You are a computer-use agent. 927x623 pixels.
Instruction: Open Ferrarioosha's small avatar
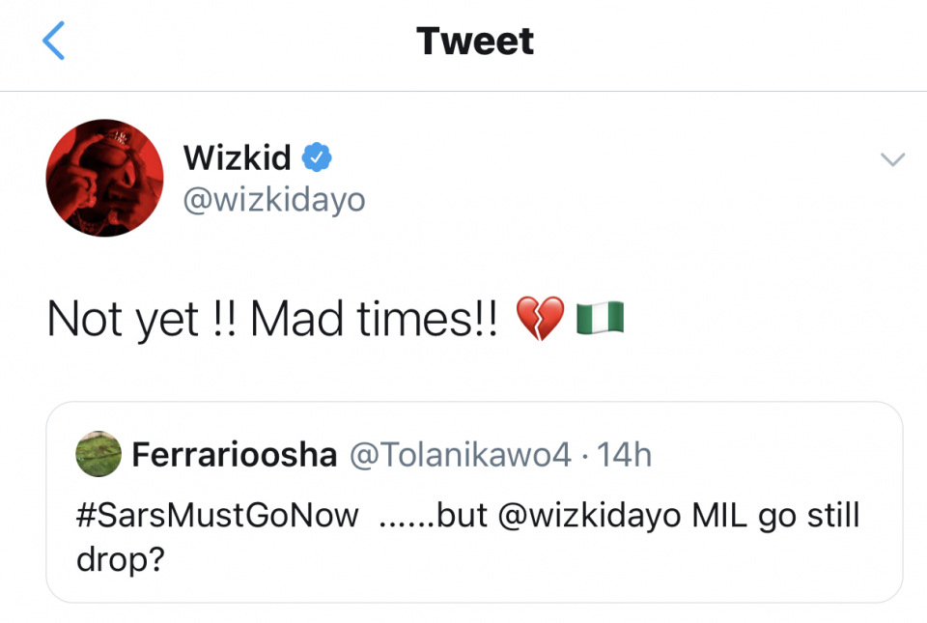pyautogui.click(x=98, y=454)
